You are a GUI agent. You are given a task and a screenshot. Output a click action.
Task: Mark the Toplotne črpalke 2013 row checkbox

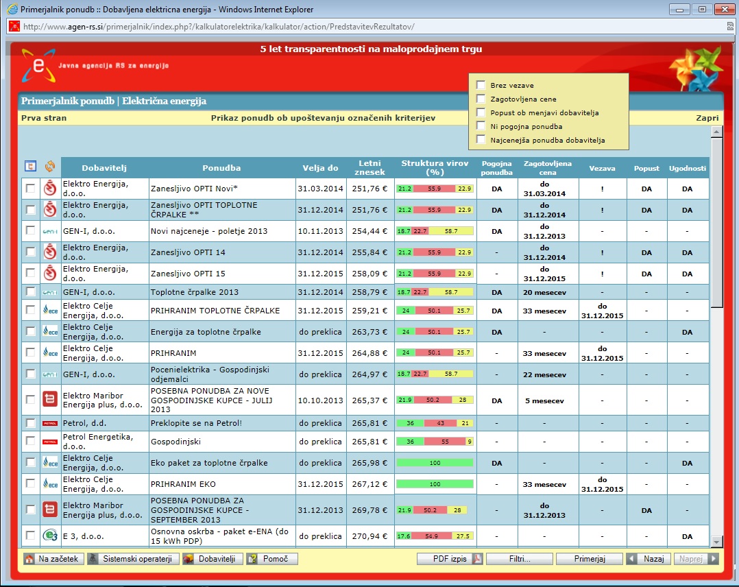[x=31, y=291]
